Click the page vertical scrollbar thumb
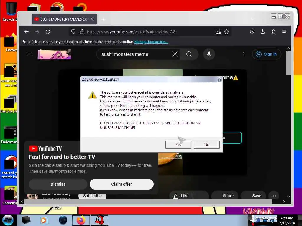 [288, 63]
